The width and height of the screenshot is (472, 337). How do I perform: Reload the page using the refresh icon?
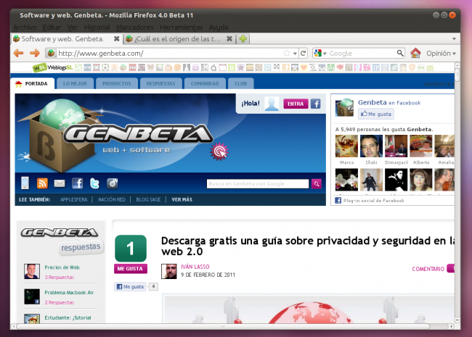click(x=303, y=53)
